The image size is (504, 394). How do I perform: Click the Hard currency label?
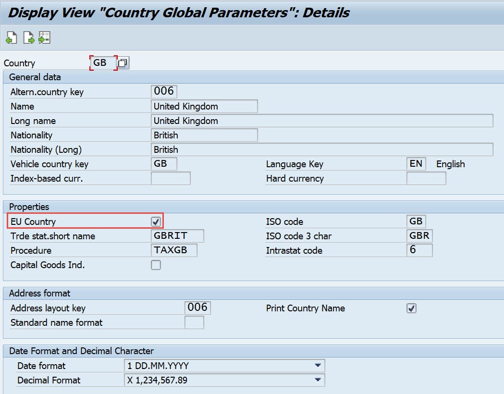coord(295,178)
